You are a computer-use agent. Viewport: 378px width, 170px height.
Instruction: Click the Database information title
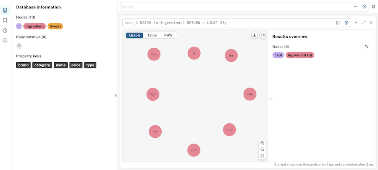point(39,7)
